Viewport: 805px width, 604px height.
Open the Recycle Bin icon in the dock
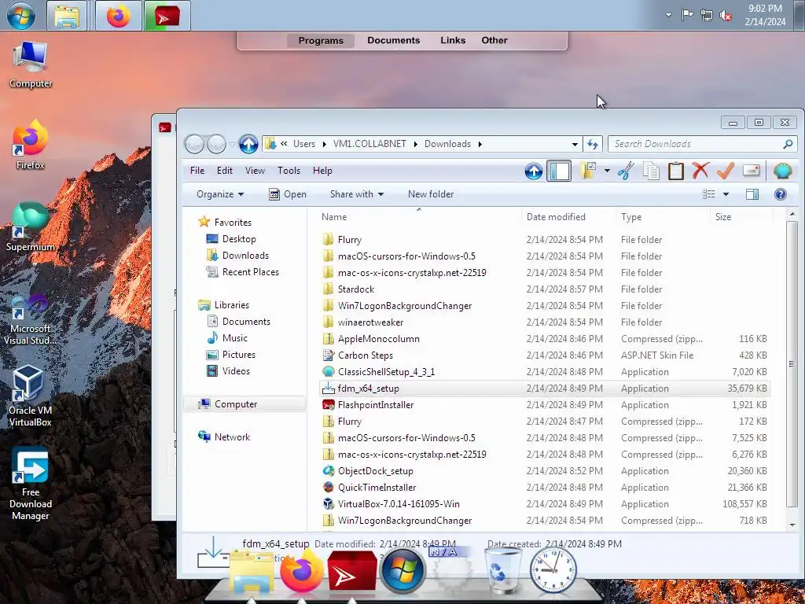tap(502, 571)
